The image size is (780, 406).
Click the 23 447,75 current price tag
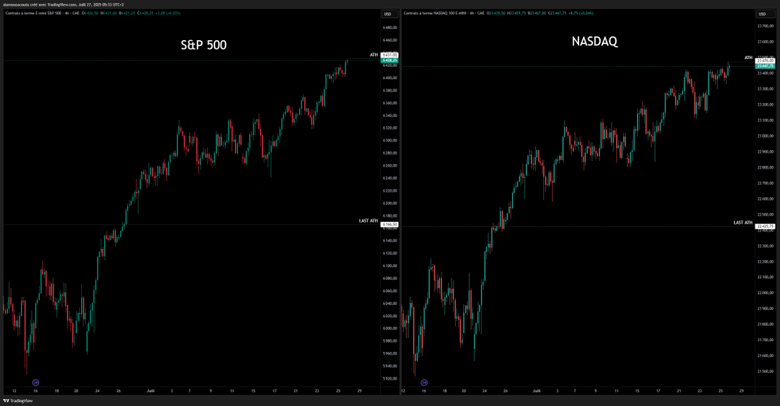(766, 66)
